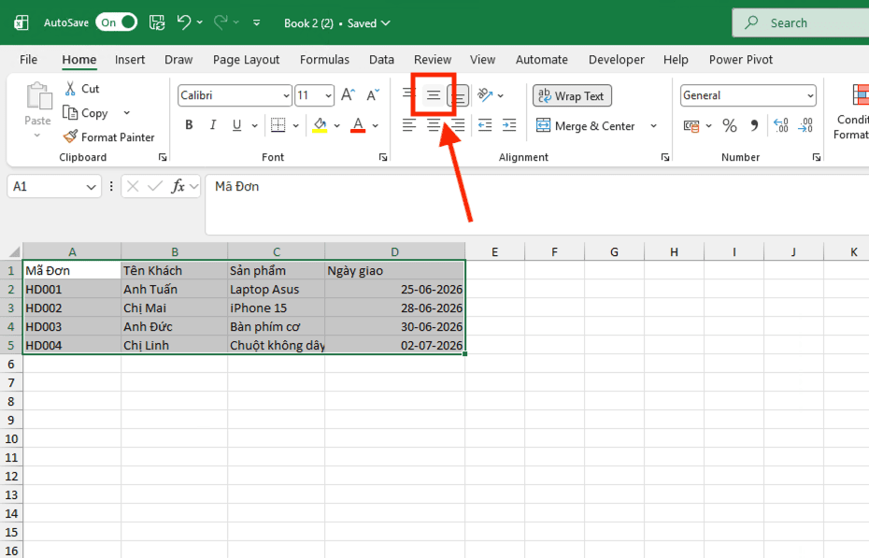869x558 pixels.
Task: Toggle Underline formatting
Action: click(x=236, y=125)
